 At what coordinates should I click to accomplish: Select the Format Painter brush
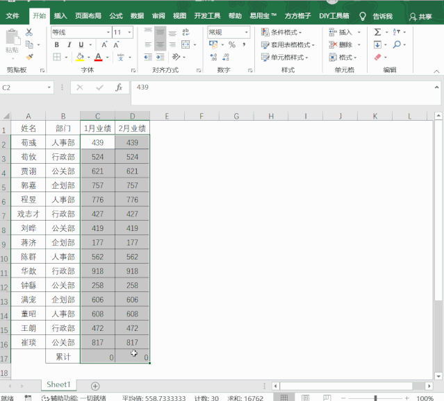point(29,57)
